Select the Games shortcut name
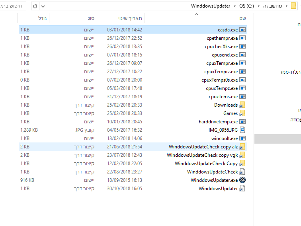Screen dimensions: 301x226 coord(231,113)
